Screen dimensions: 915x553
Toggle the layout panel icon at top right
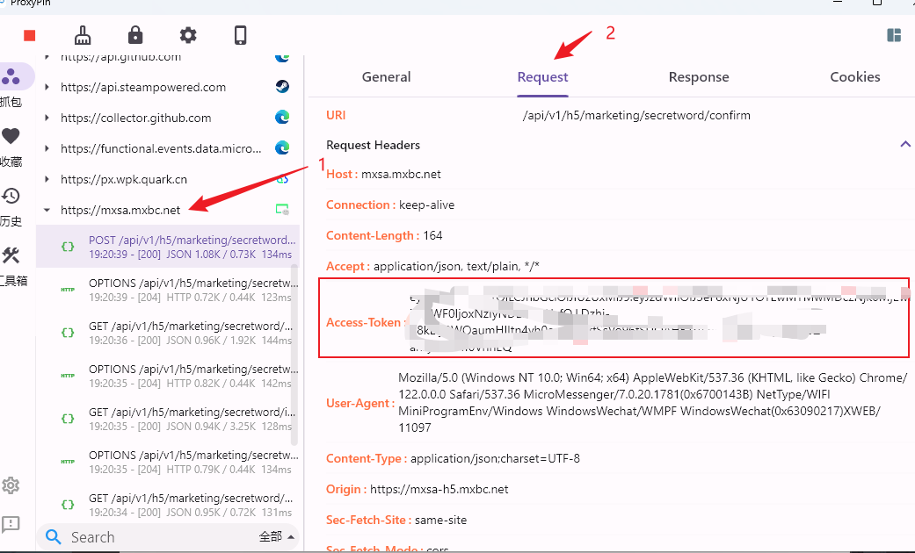pos(894,35)
